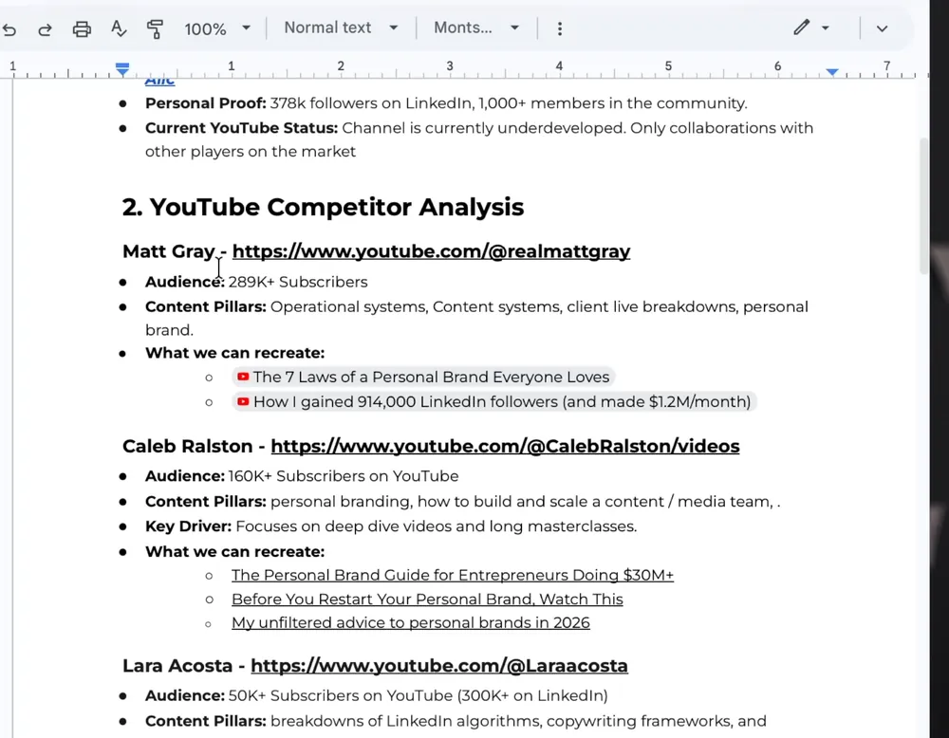Click '160K+ Subscribers on YouTube' text

pos(344,476)
